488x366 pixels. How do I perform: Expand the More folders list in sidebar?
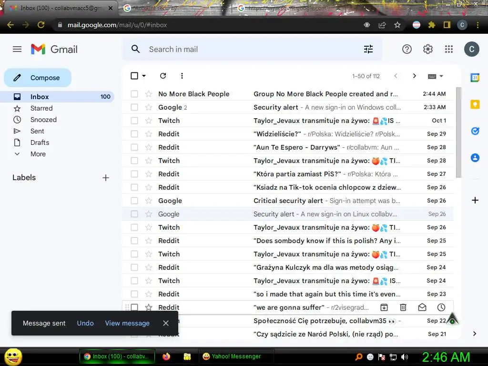pyautogui.click(x=38, y=154)
